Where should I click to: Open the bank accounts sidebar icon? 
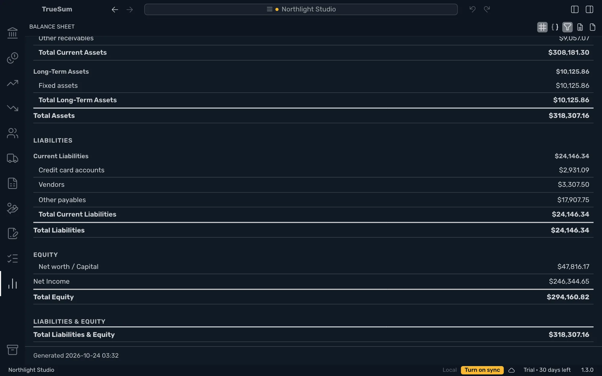click(12, 33)
